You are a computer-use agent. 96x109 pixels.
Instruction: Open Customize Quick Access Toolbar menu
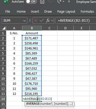coord(69,2)
